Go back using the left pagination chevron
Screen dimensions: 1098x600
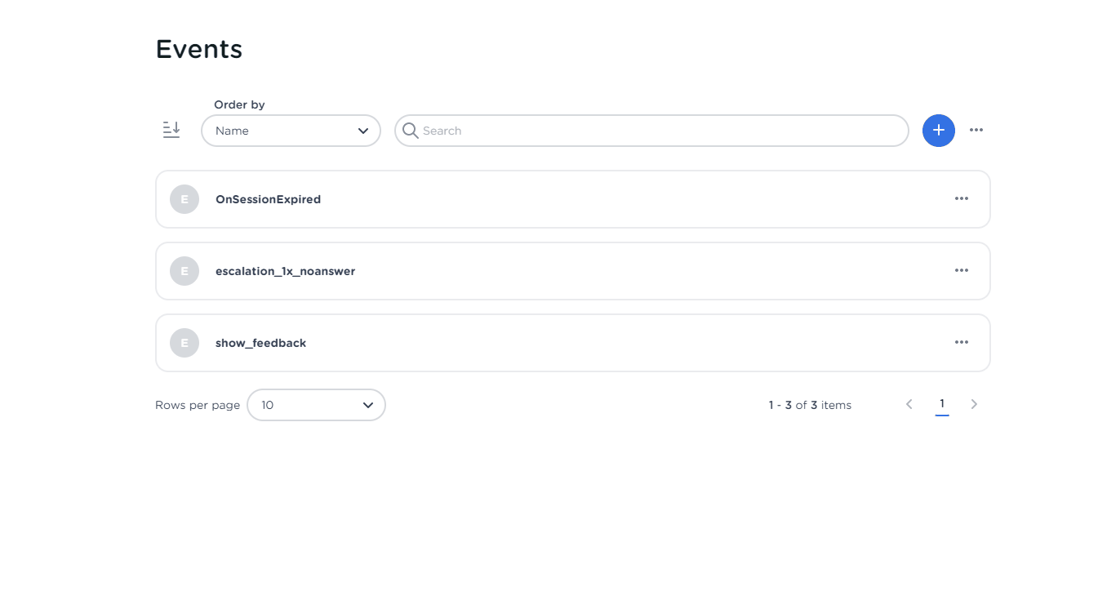coord(909,403)
